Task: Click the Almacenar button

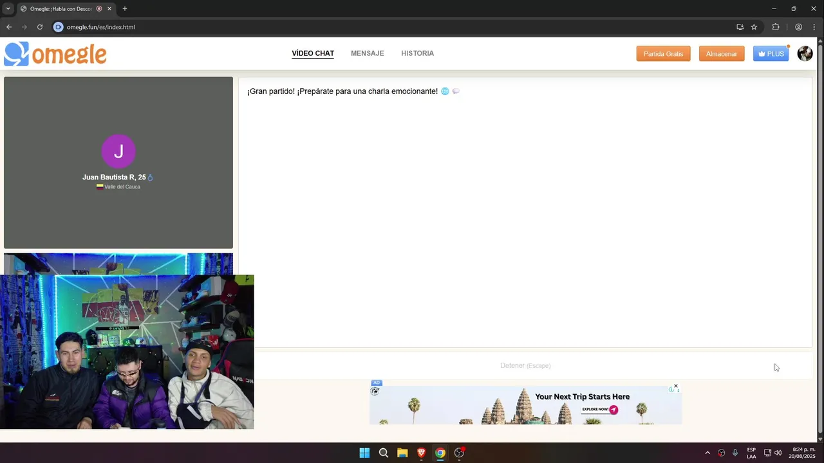Action: click(722, 54)
